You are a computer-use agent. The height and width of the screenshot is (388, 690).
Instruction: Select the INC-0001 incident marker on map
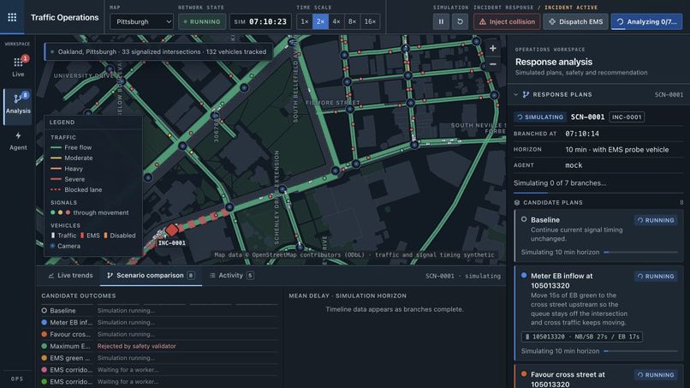172,230
